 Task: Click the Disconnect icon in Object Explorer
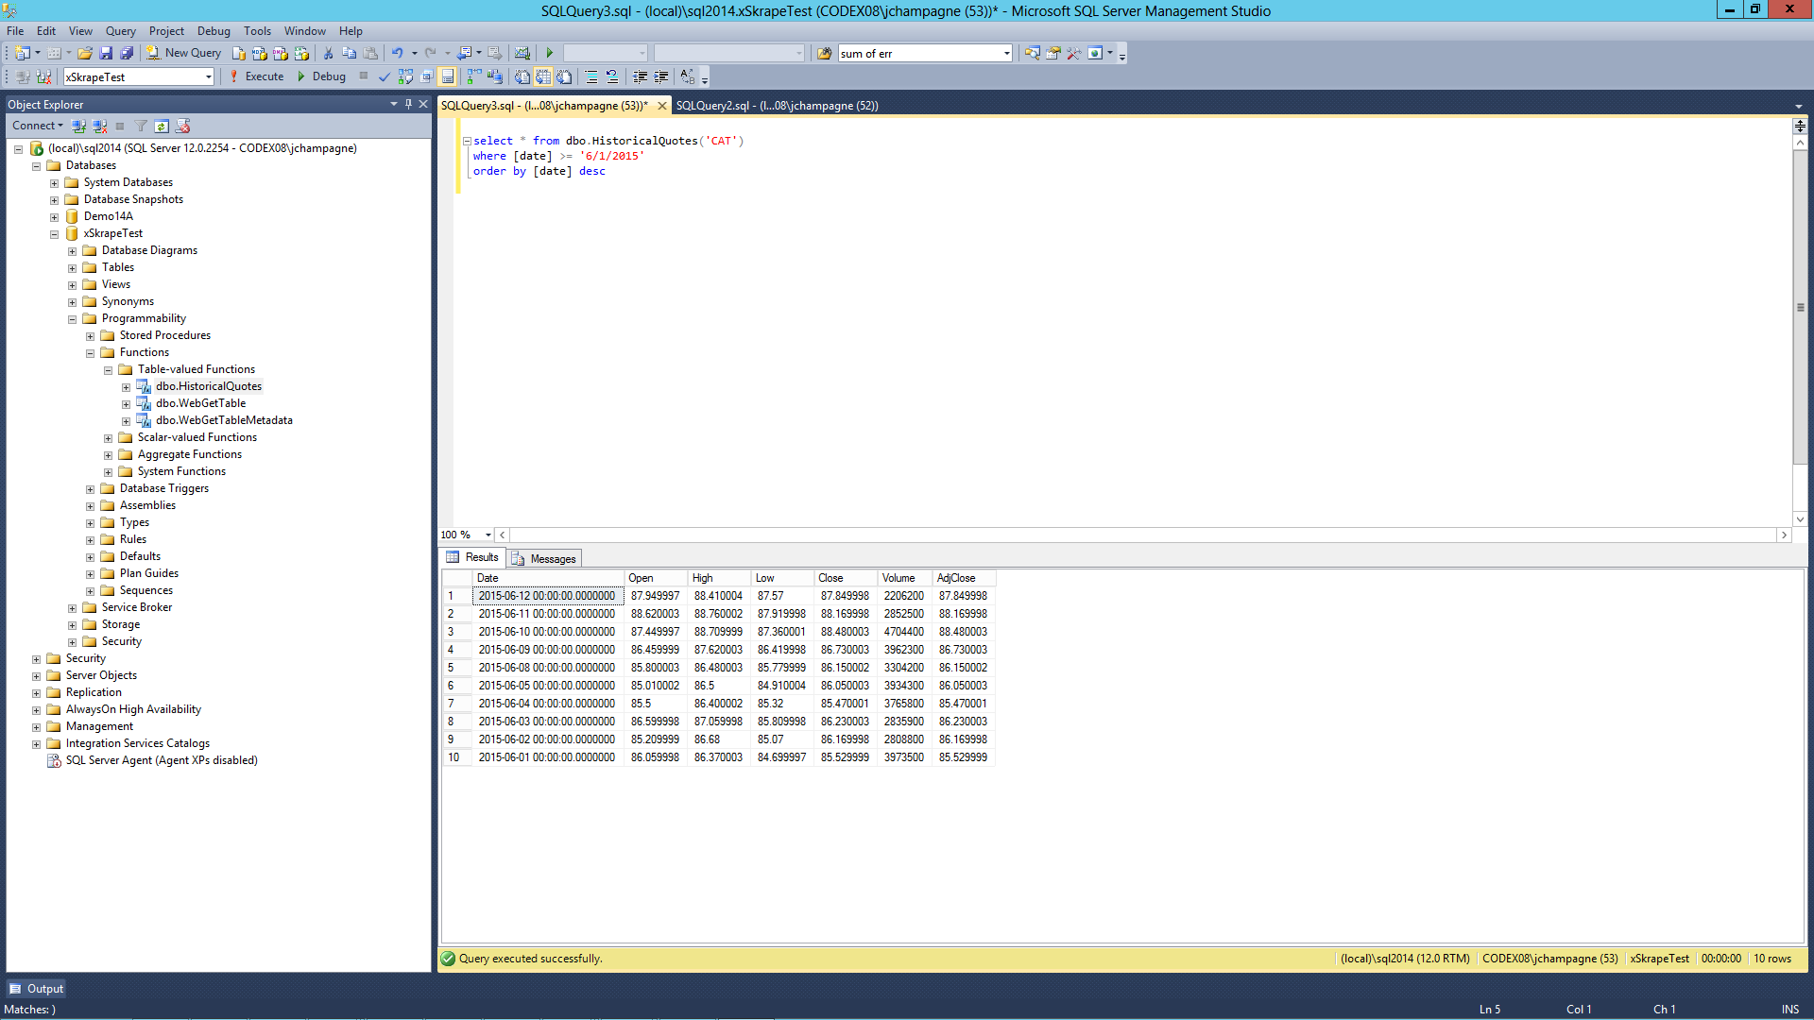click(x=99, y=126)
